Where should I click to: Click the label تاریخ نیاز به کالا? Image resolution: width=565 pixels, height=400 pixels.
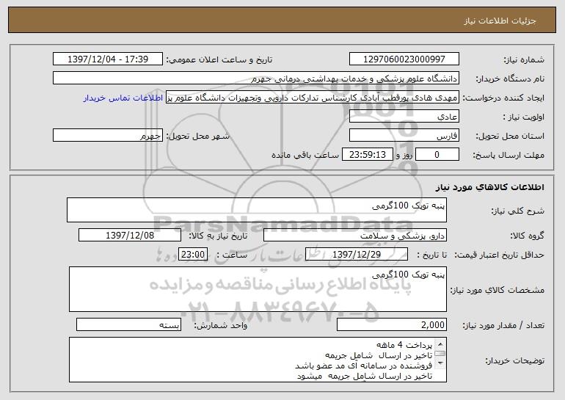[218, 236]
